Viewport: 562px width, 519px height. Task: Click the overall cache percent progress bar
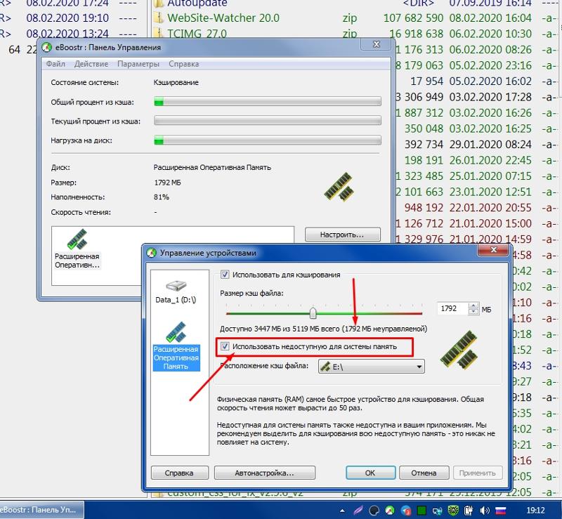point(268,101)
